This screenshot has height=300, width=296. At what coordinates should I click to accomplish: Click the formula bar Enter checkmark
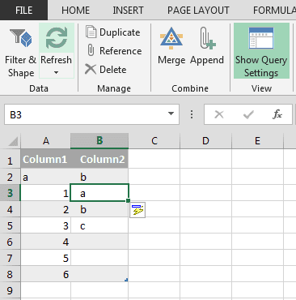[x=248, y=114]
